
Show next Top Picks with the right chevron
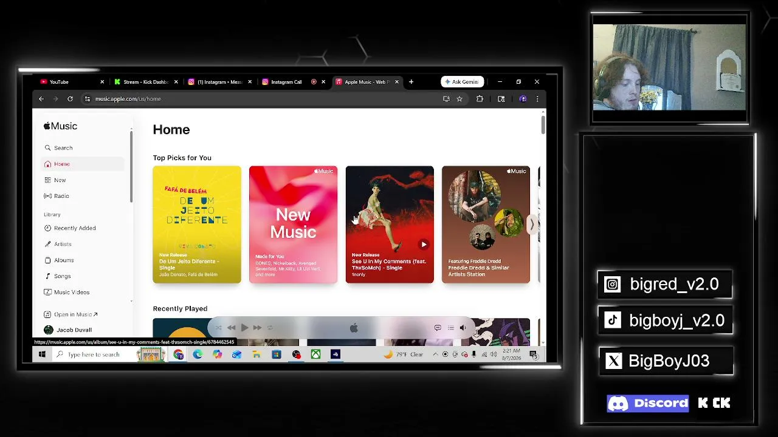(x=532, y=225)
